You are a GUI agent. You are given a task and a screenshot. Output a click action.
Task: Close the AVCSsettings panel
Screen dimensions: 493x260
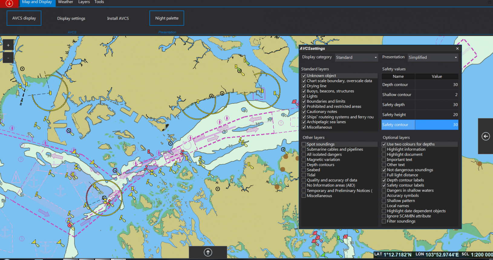(457, 48)
